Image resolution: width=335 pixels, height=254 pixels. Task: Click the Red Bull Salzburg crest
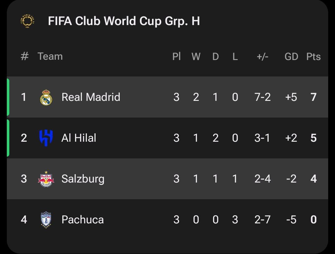(x=46, y=179)
